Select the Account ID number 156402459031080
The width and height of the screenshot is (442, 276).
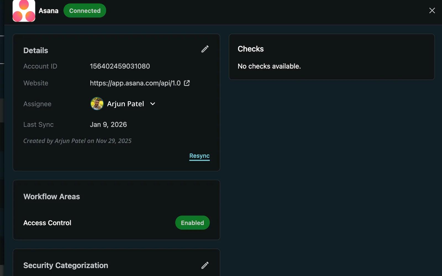click(120, 66)
